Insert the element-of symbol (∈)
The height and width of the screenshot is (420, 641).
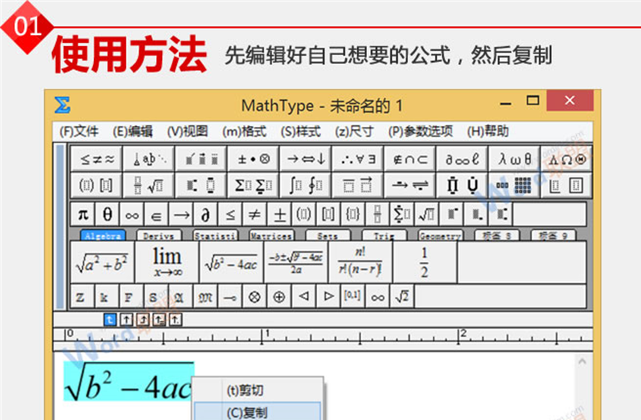(157, 214)
